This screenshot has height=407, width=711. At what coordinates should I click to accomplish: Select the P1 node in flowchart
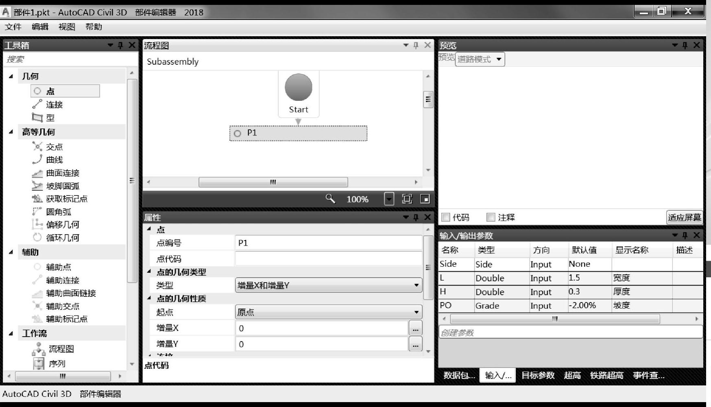298,133
